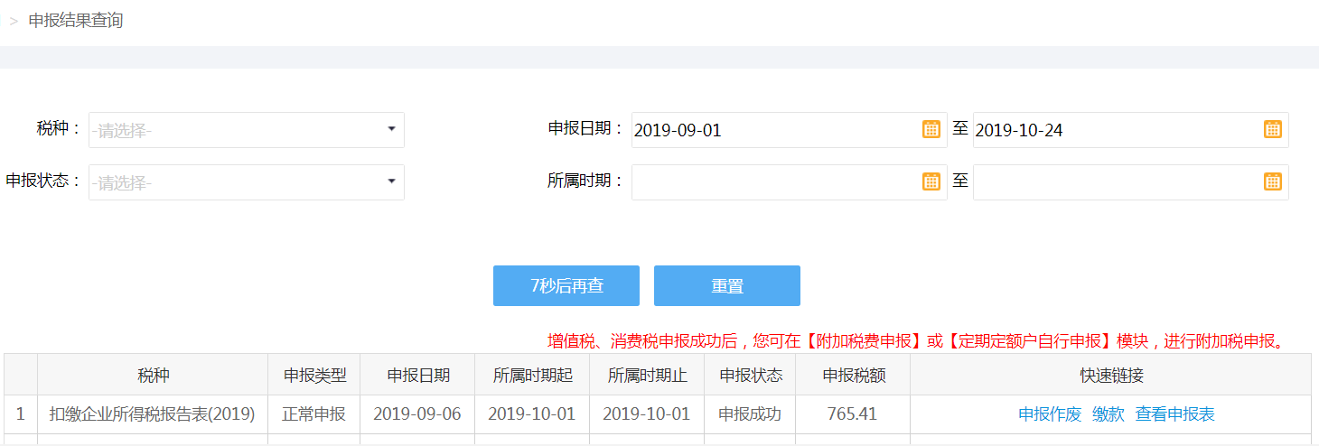The width and height of the screenshot is (1319, 446).
Task: Open calendar for 申报日期 start date
Action: click(x=931, y=129)
